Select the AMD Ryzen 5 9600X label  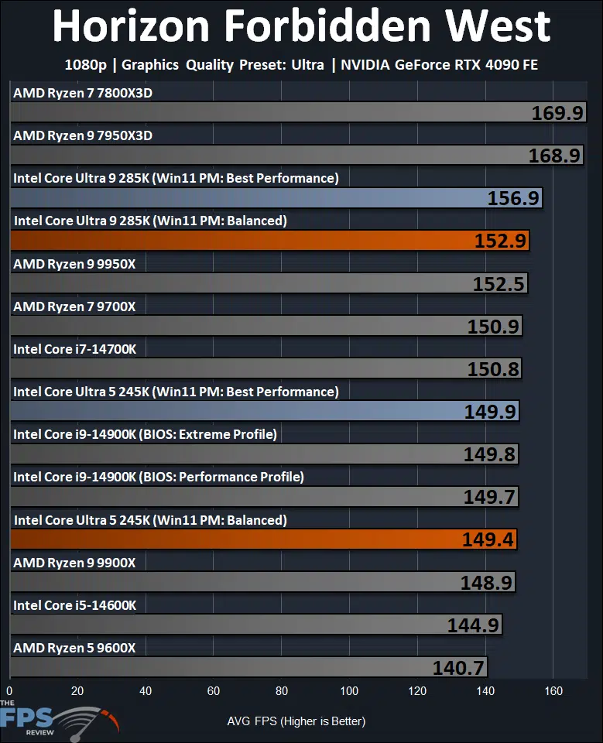coord(74,648)
